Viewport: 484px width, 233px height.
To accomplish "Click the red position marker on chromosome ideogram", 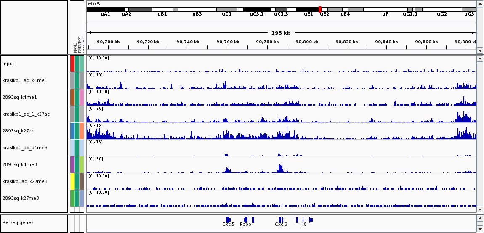I will click(320, 9).
